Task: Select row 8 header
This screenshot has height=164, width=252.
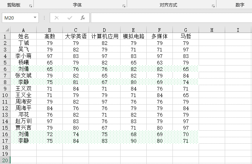Action: pos(5,82)
